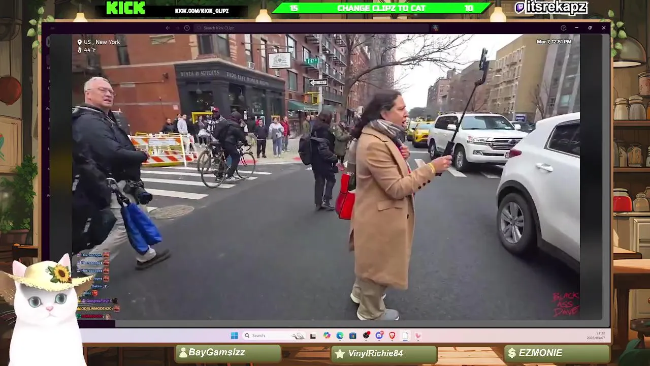The width and height of the screenshot is (650, 366).
Task: Click the taskbar Search box
Action: 273,335
